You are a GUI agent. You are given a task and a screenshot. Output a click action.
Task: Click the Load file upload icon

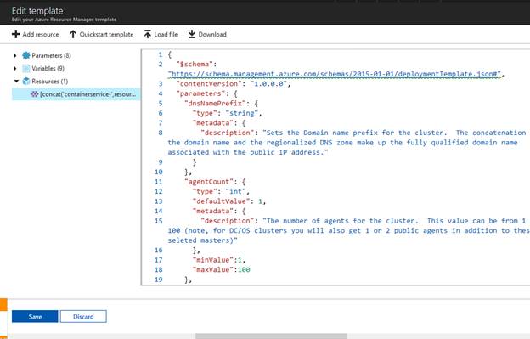[148, 34]
